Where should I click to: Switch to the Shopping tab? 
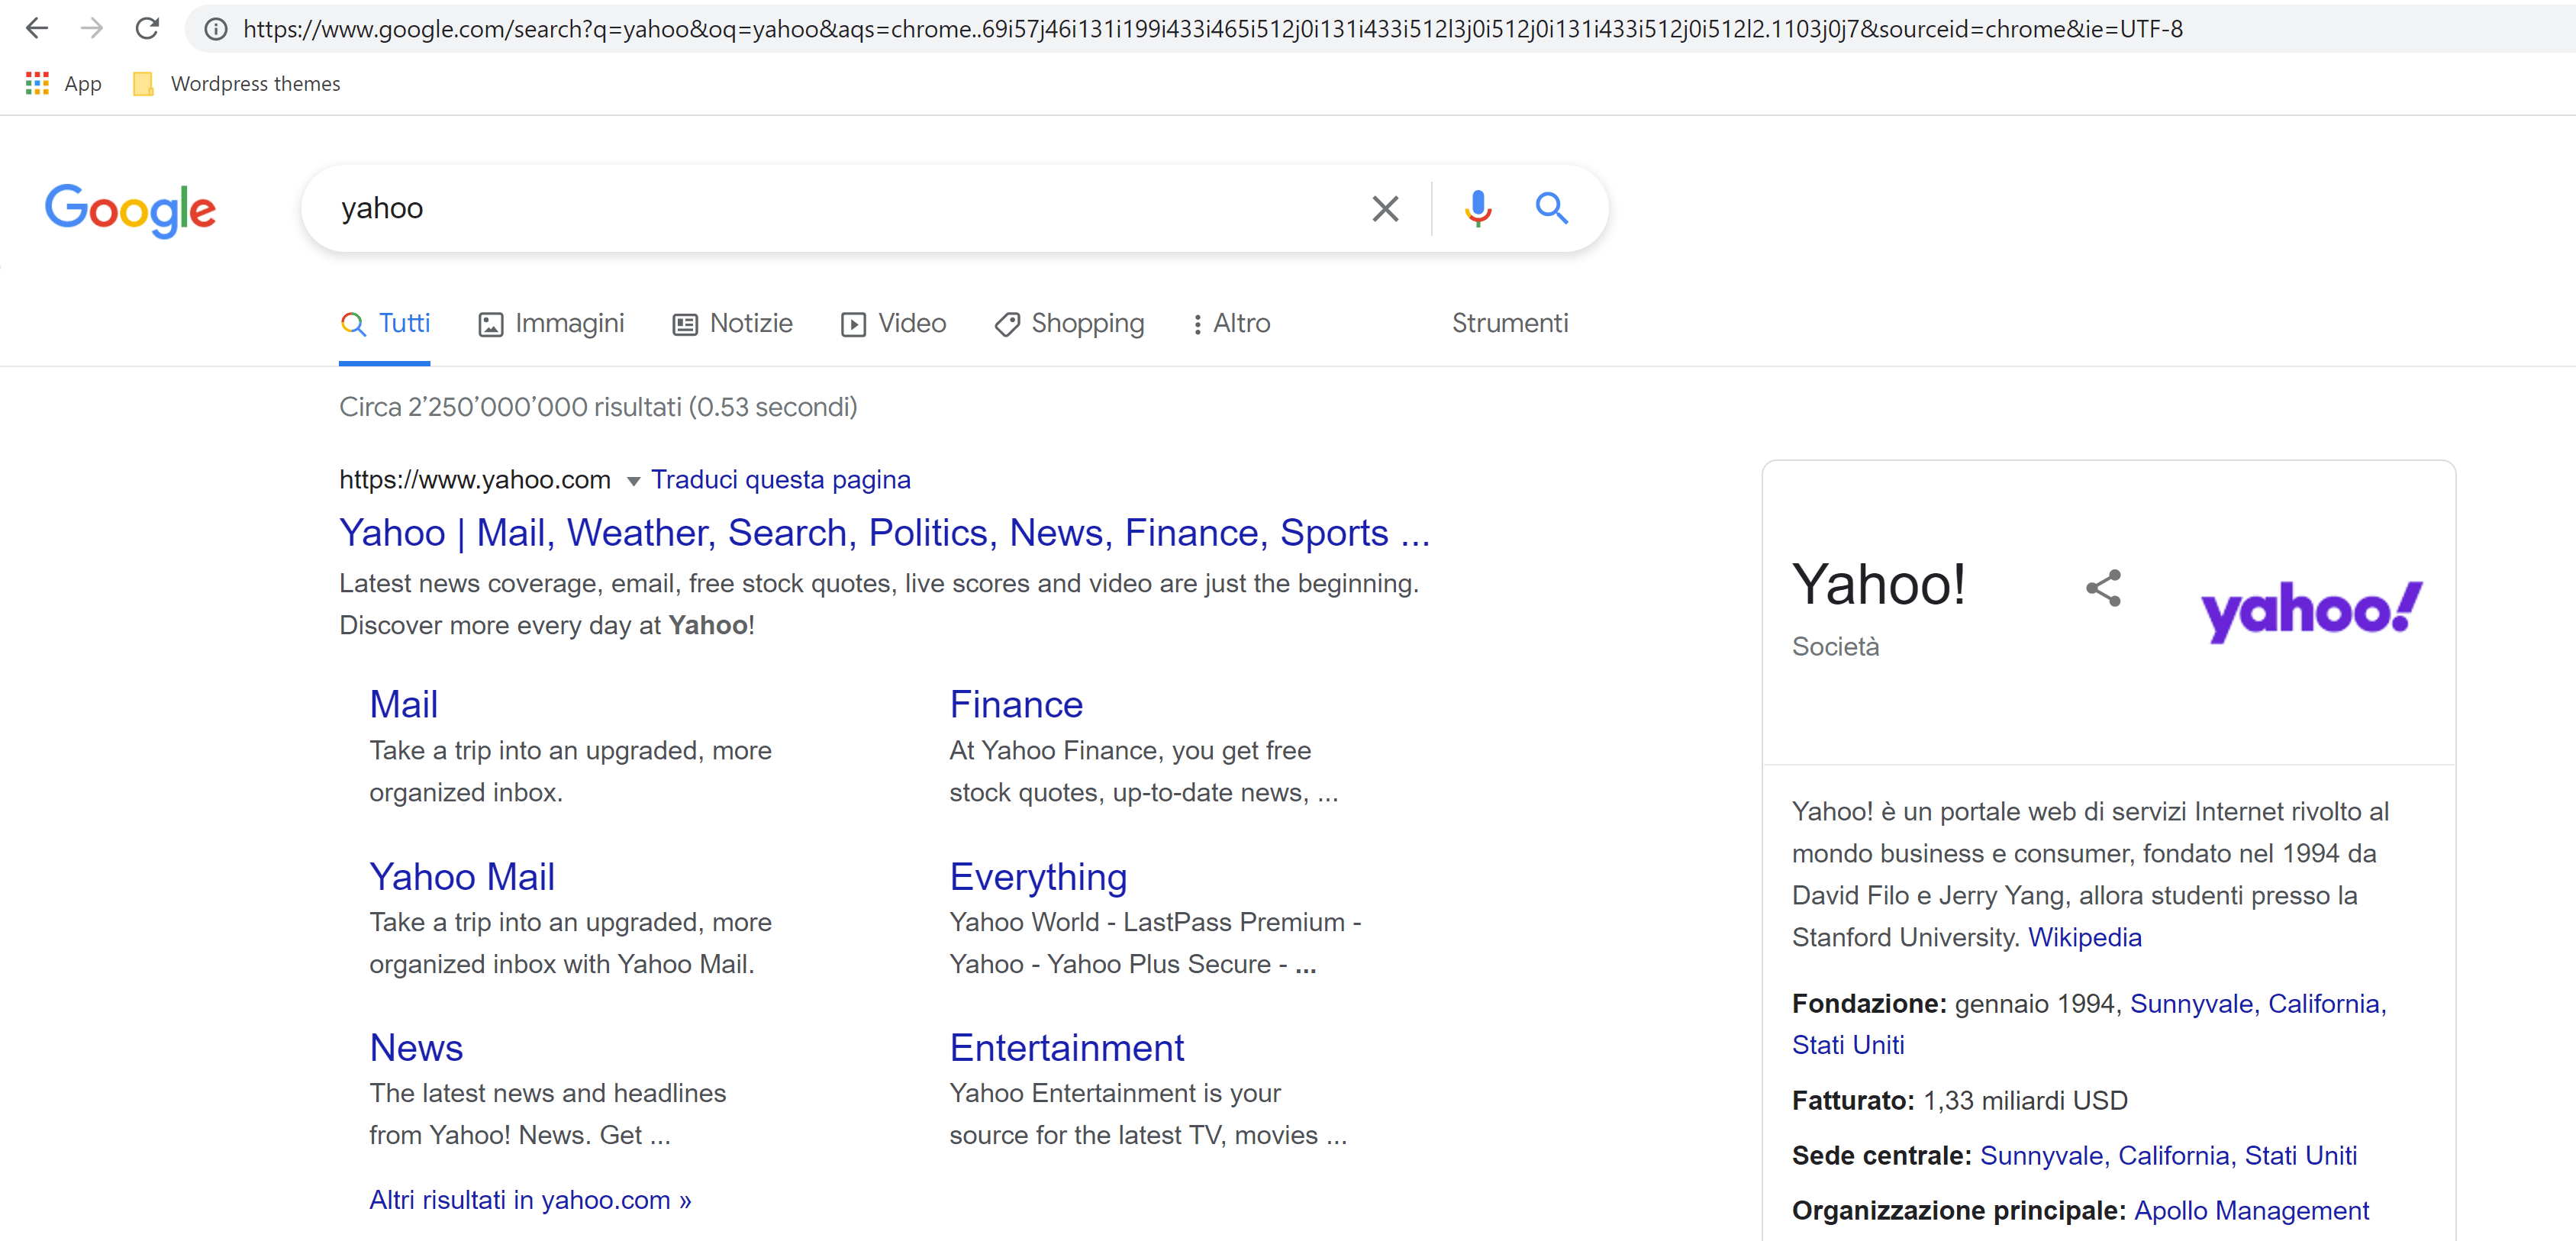click(1069, 324)
